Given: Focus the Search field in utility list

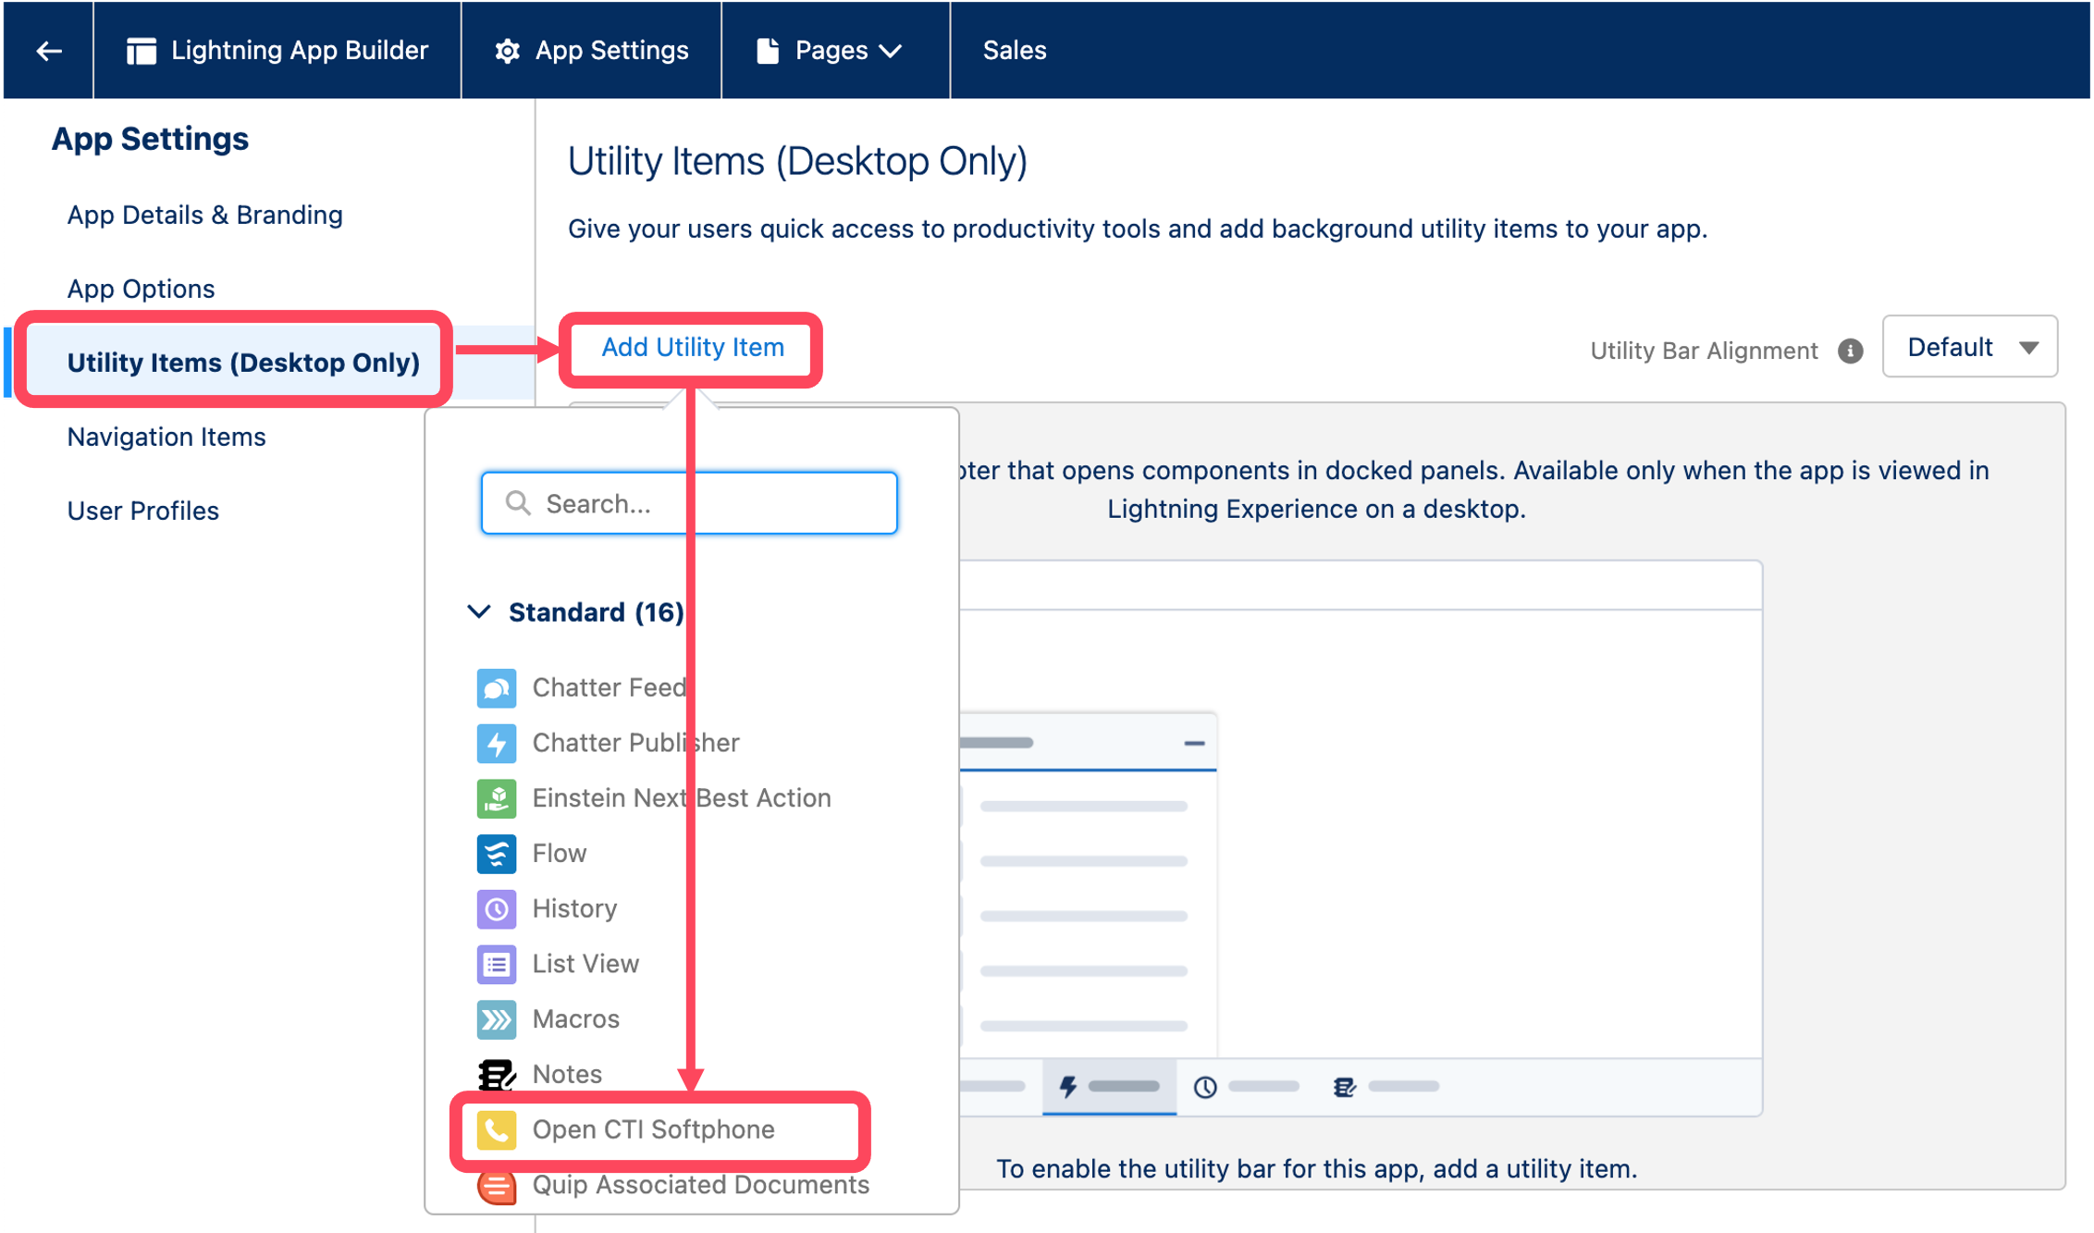Looking at the screenshot, I should click(x=689, y=503).
